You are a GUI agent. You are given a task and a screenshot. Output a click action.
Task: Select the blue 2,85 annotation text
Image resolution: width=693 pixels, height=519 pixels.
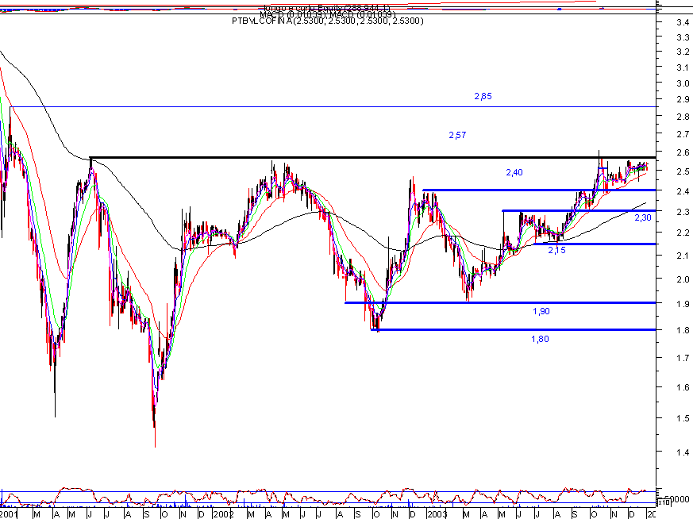[483, 96]
